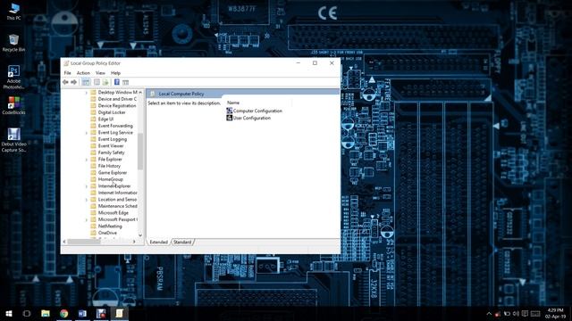Expand the Internet Explorer folder arrow

point(87,186)
